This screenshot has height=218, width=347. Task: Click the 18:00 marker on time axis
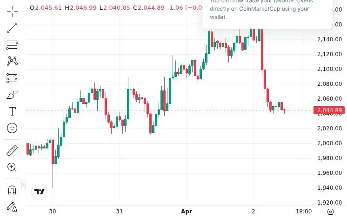[x=304, y=212]
